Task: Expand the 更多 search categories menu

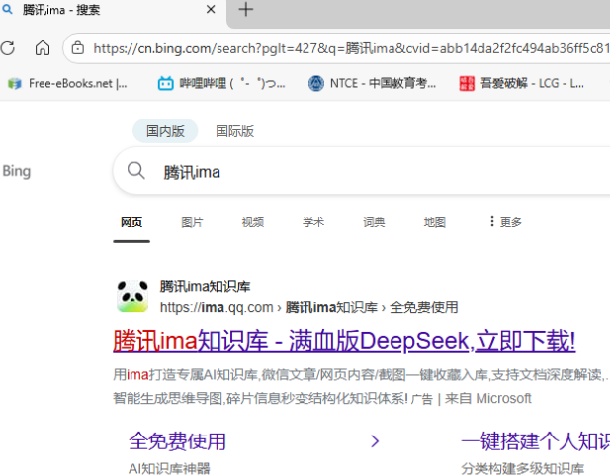Action: (x=504, y=222)
